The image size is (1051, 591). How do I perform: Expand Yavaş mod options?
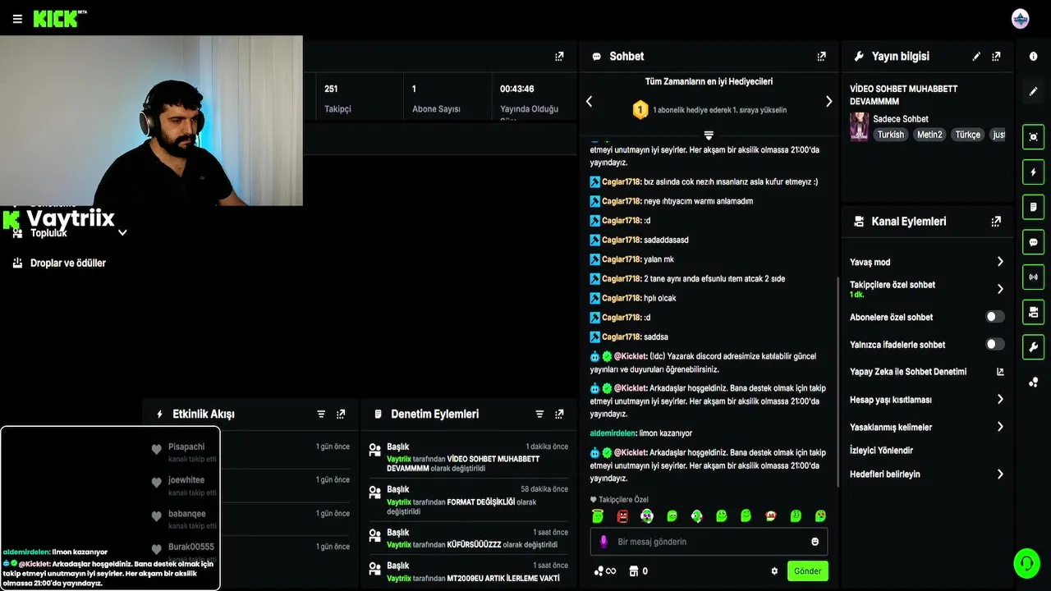[1000, 262]
